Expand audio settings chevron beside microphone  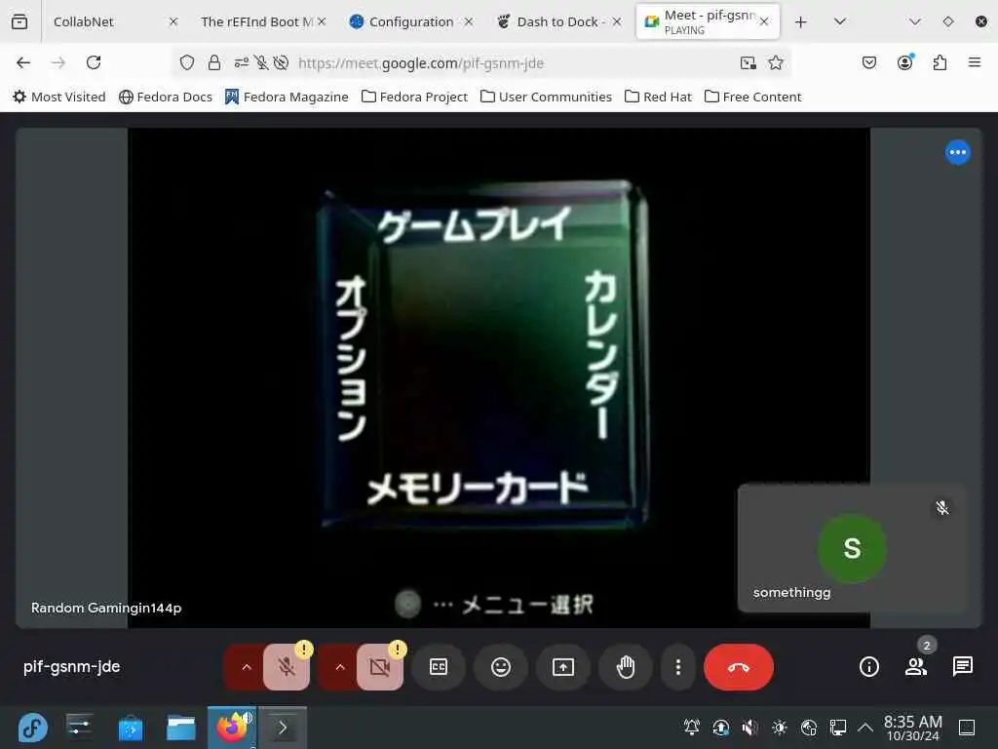pyautogui.click(x=247, y=667)
